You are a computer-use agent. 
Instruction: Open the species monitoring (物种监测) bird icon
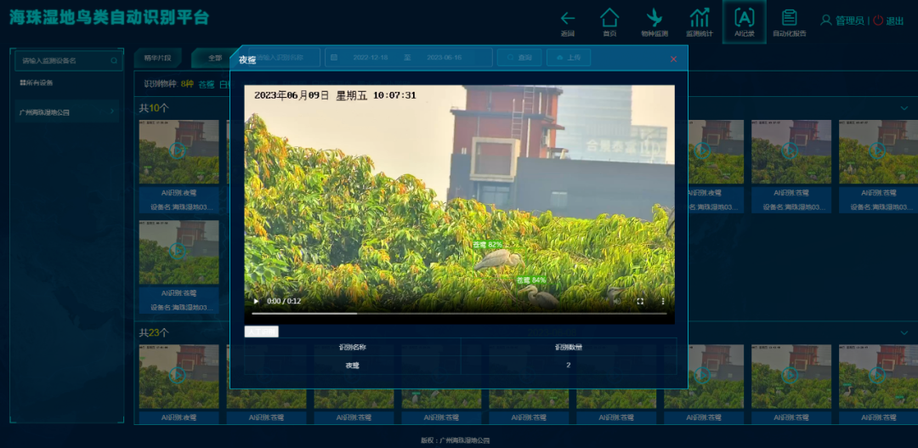pyautogui.click(x=654, y=18)
